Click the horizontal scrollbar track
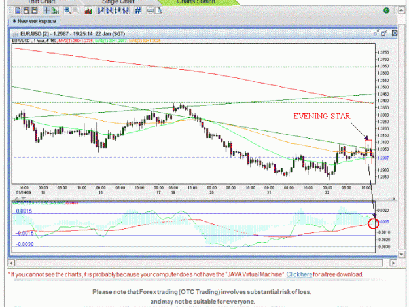 click(200, 263)
